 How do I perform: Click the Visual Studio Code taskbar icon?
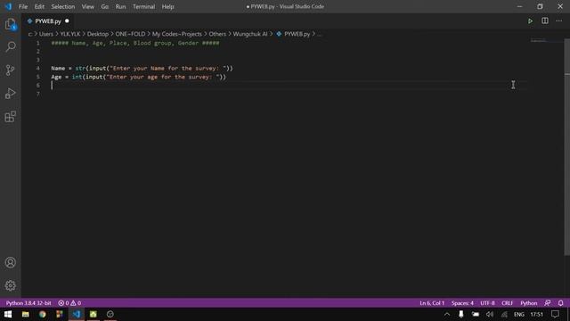click(x=77, y=314)
